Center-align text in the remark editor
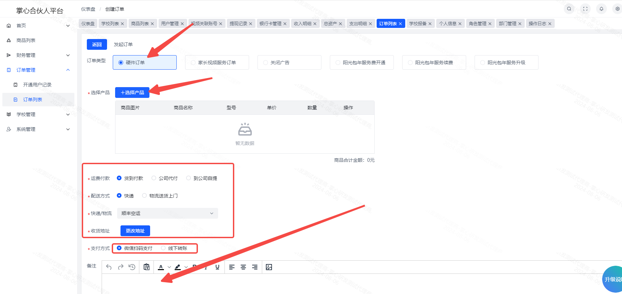 coord(243,267)
